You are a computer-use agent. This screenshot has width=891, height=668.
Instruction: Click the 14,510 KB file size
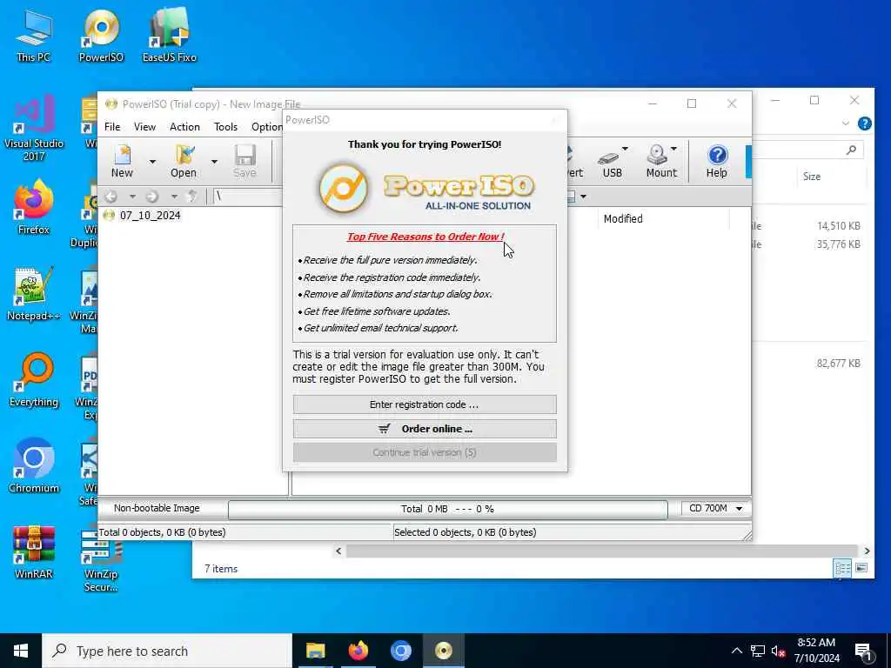click(x=838, y=226)
